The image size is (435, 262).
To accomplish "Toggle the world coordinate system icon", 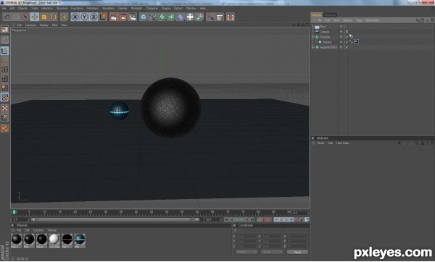I will tap(103, 17).
